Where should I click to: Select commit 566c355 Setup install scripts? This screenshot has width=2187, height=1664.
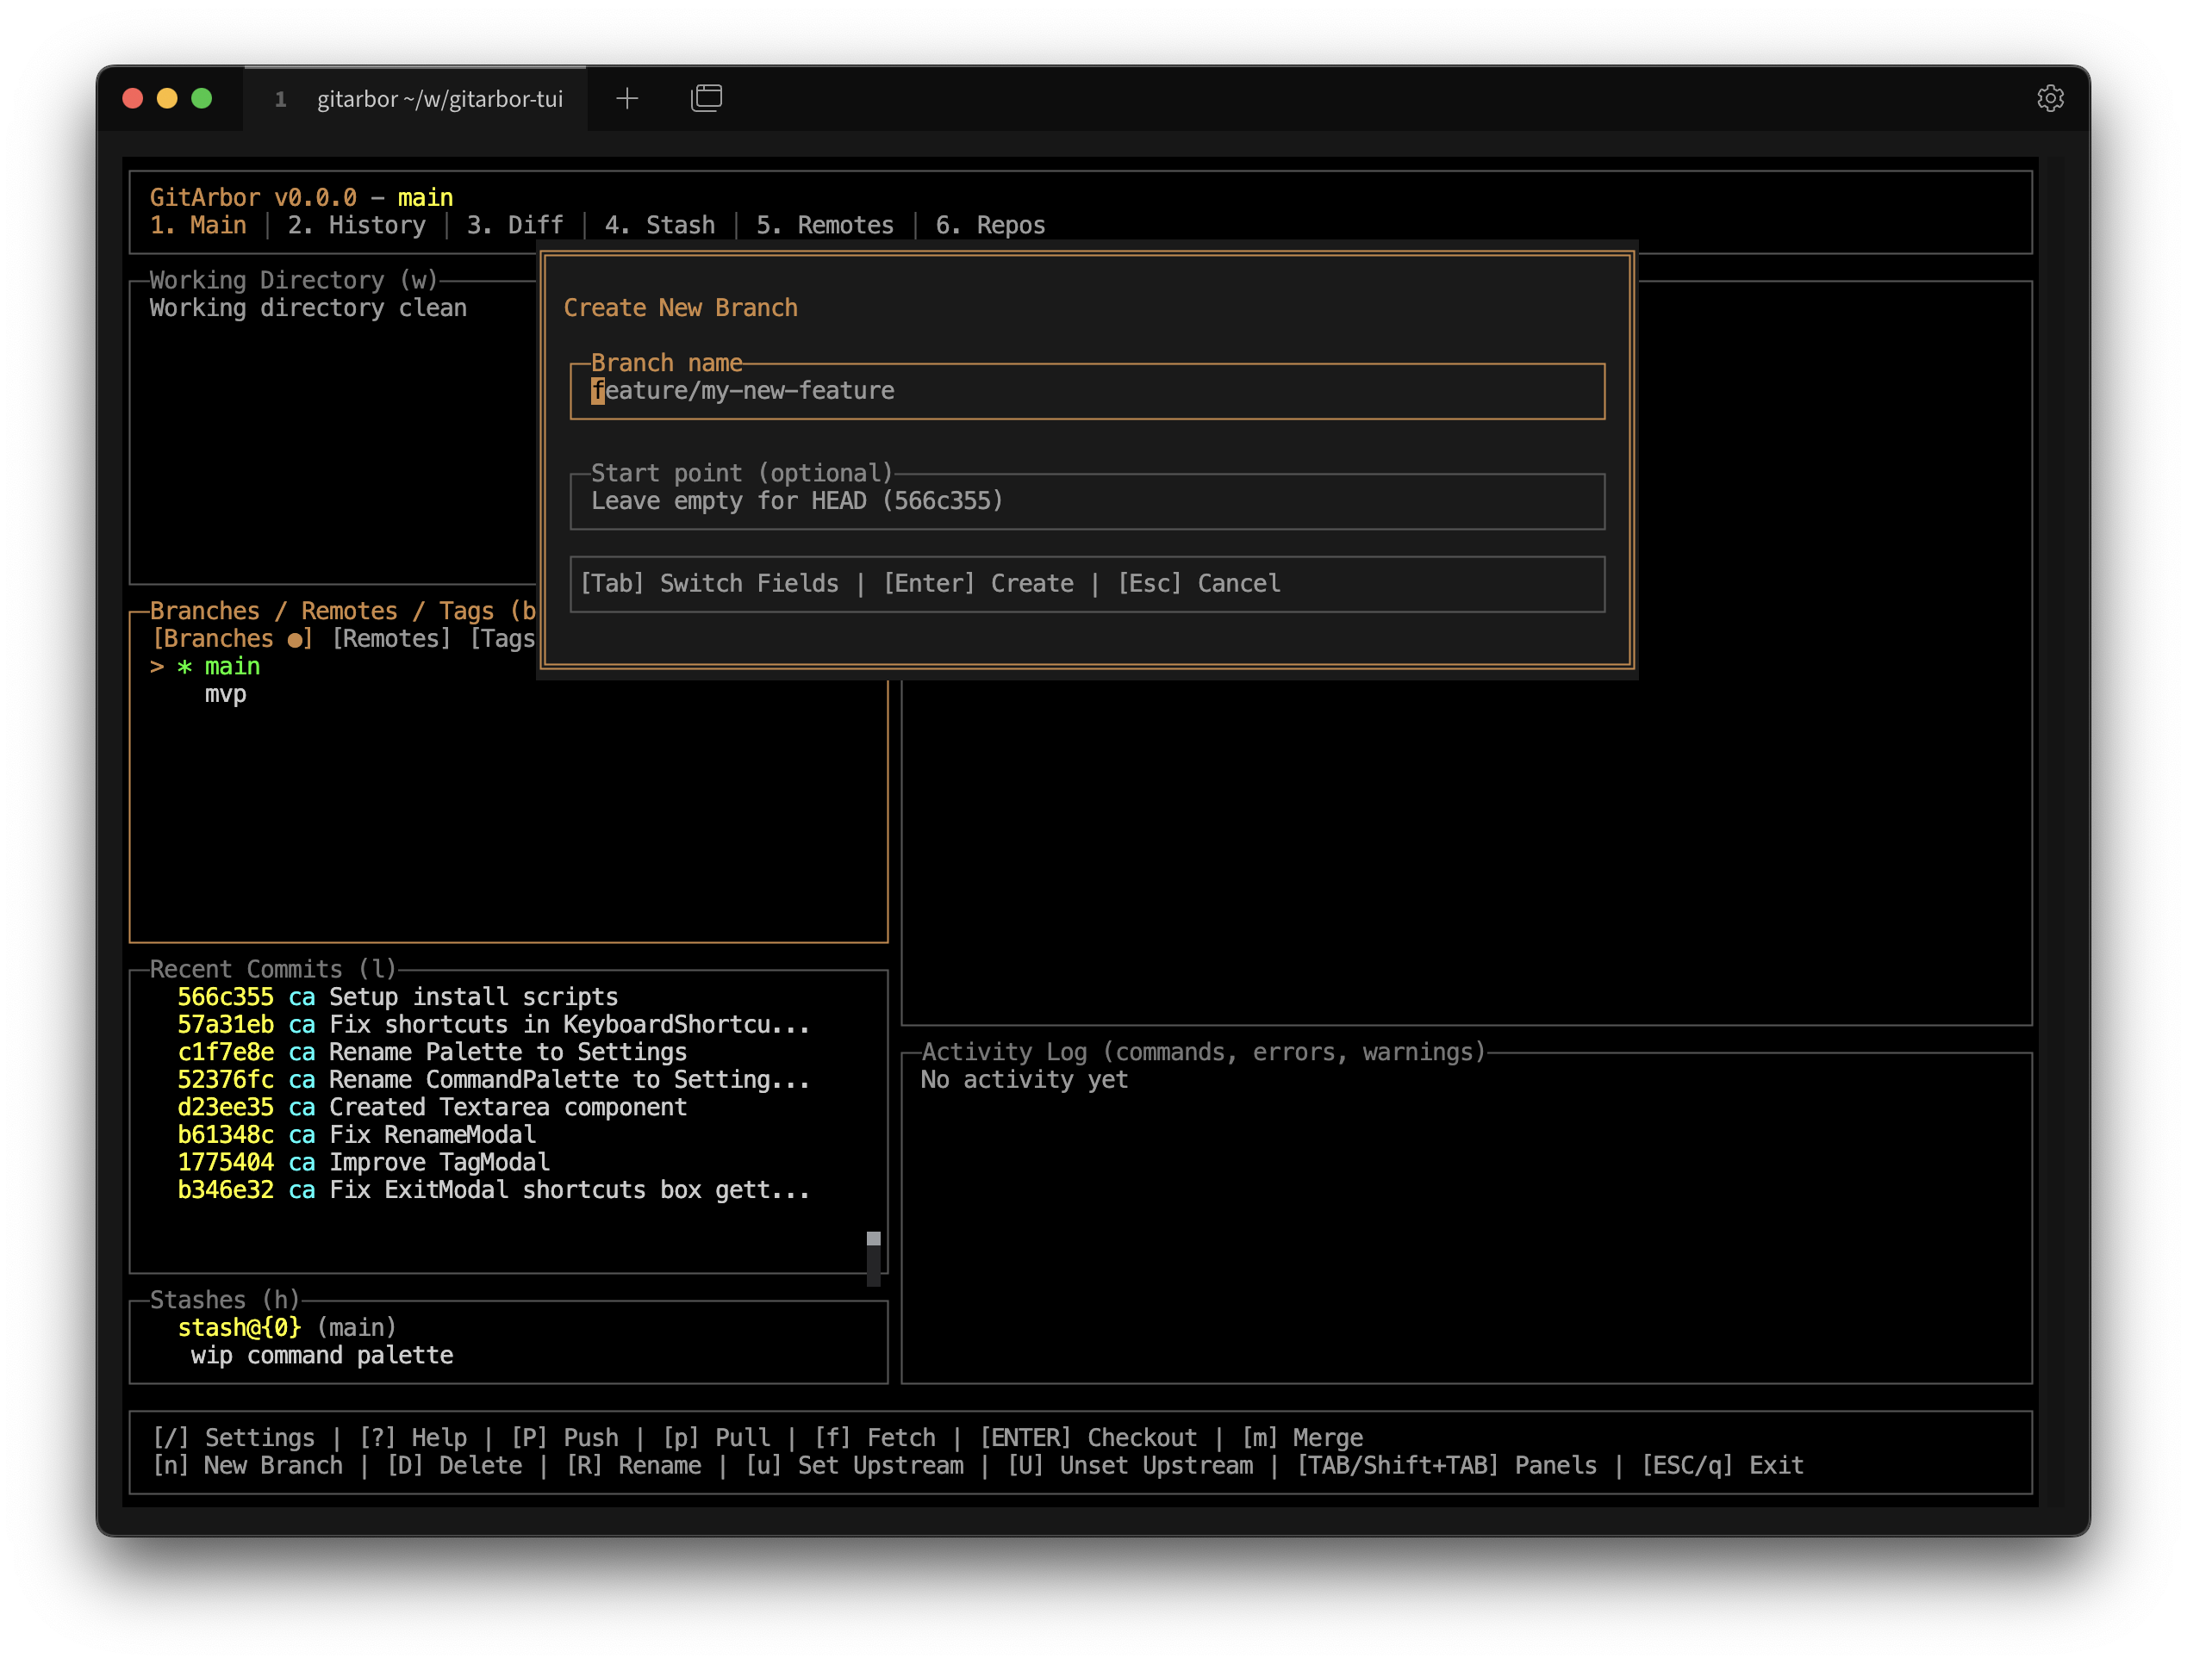pyautogui.click(x=396, y=997)
